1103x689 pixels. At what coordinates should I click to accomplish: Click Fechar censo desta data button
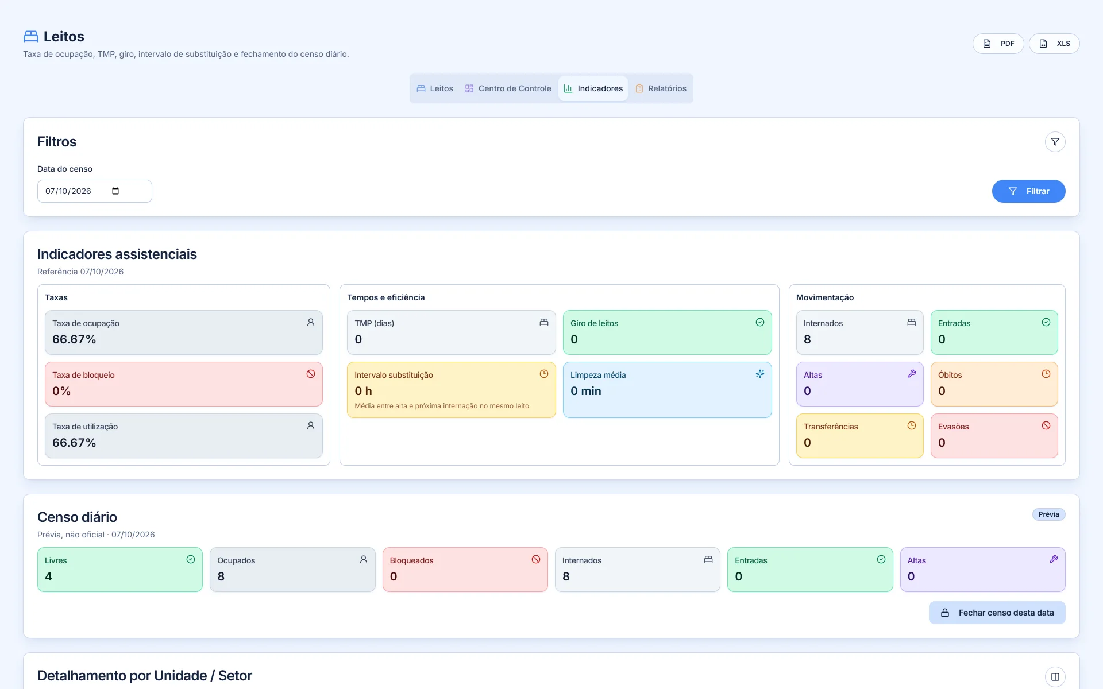997,613
